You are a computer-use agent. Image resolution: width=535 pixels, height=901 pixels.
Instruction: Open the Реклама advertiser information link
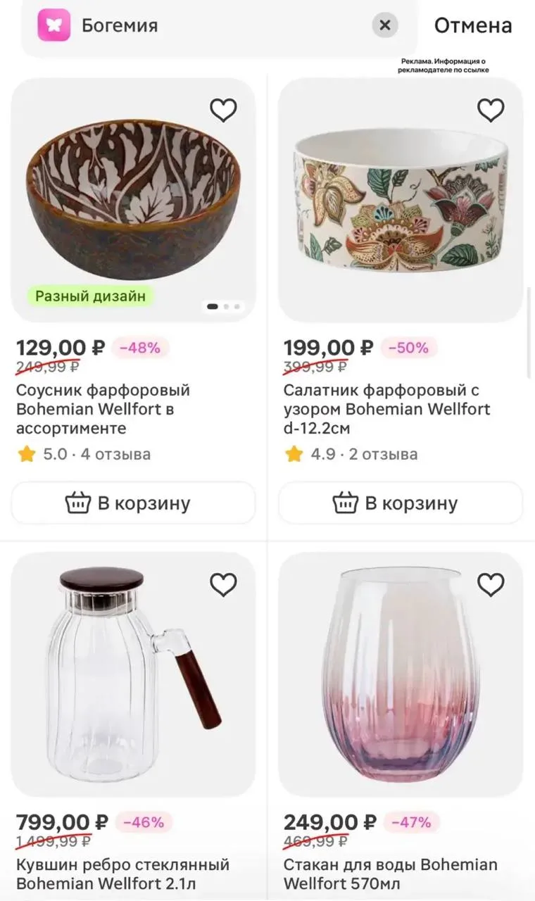coord(443,65)
